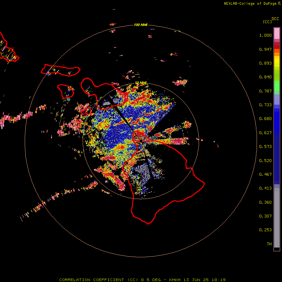Click the NEXLAB-College of DuPage title text

(x=252, y=3)
